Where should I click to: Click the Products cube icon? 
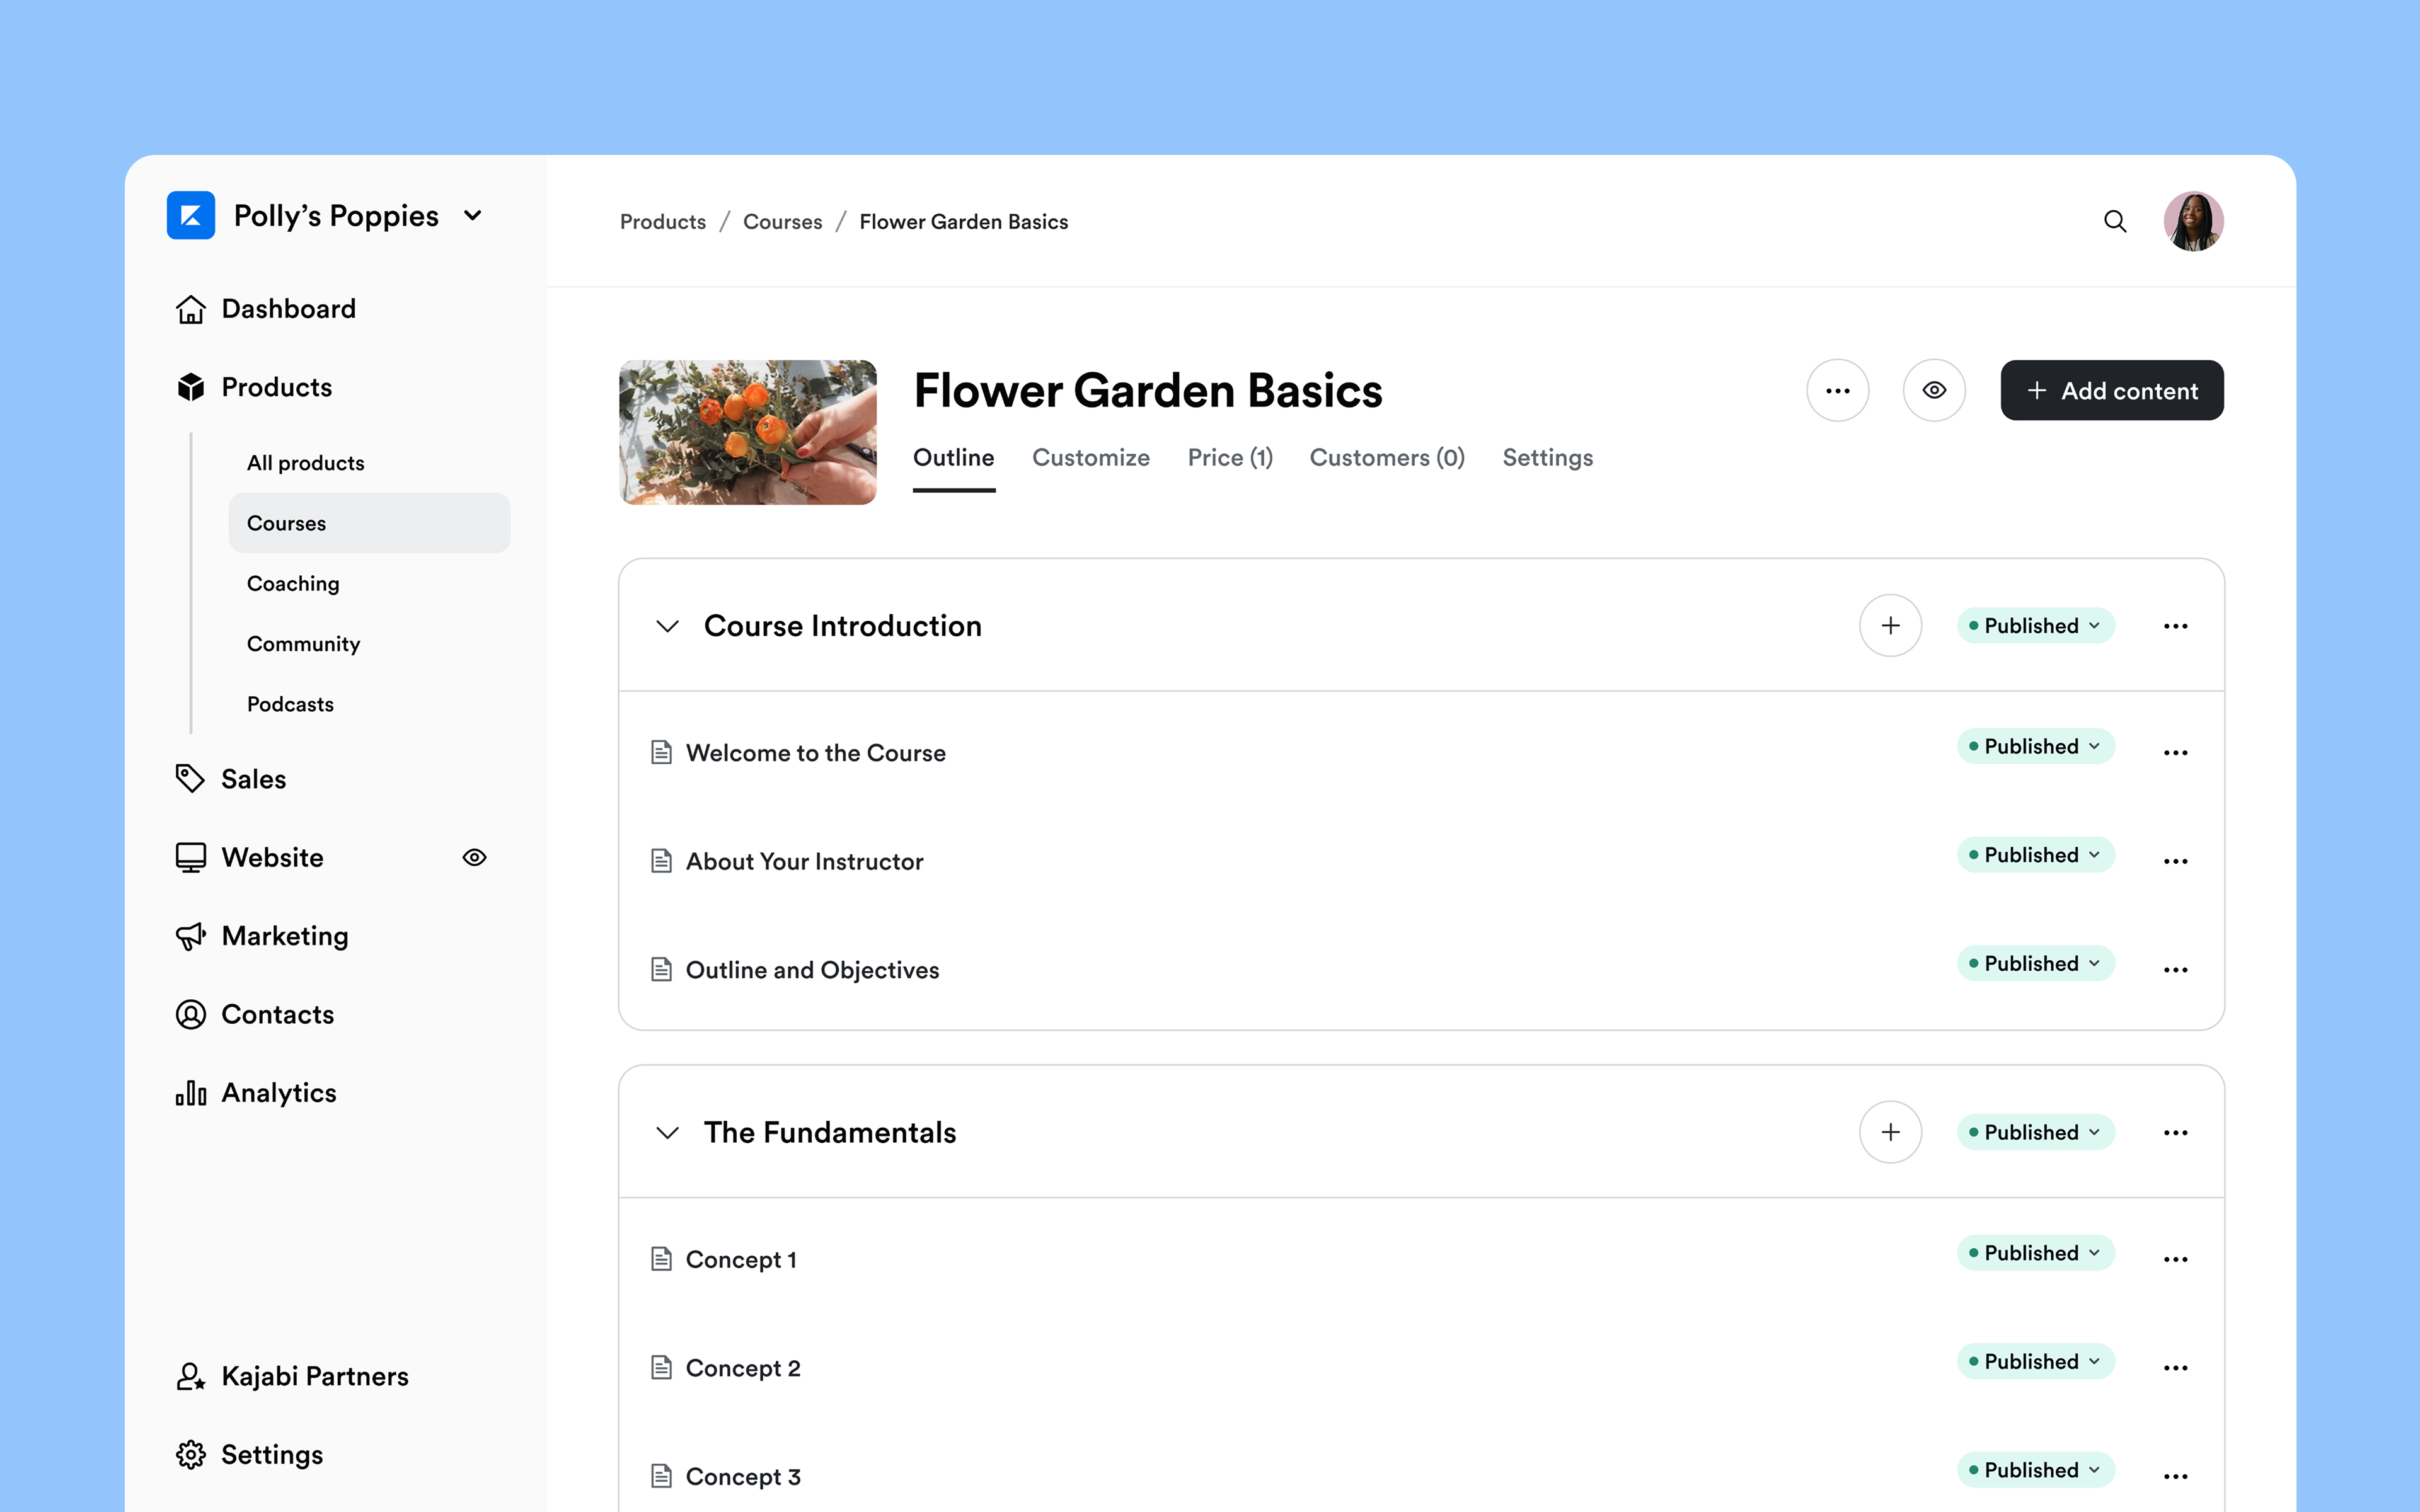point(191,387)
